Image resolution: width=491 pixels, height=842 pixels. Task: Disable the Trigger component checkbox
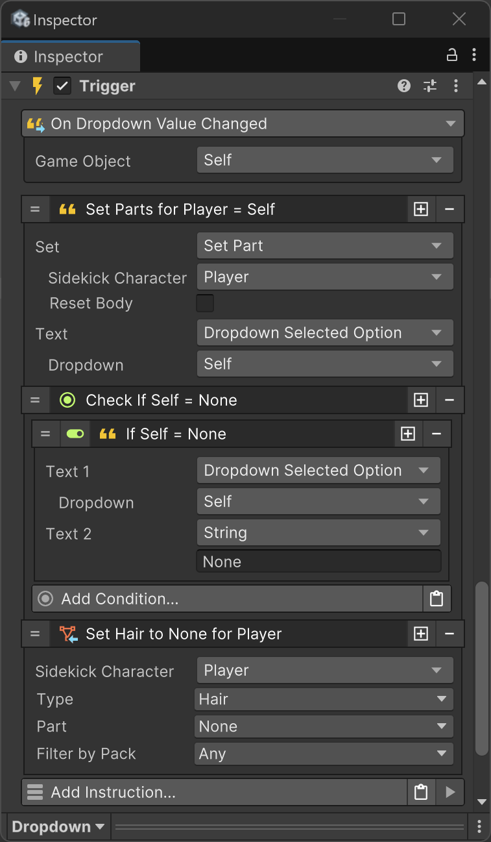point(62,86)
